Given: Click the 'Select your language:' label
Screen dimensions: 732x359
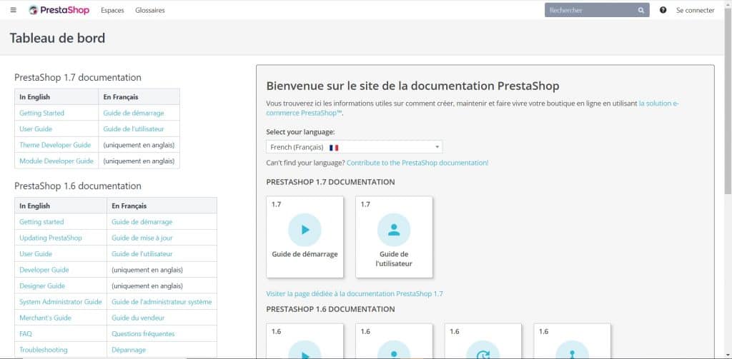Looking at the screenshot, I should [300, 132].
